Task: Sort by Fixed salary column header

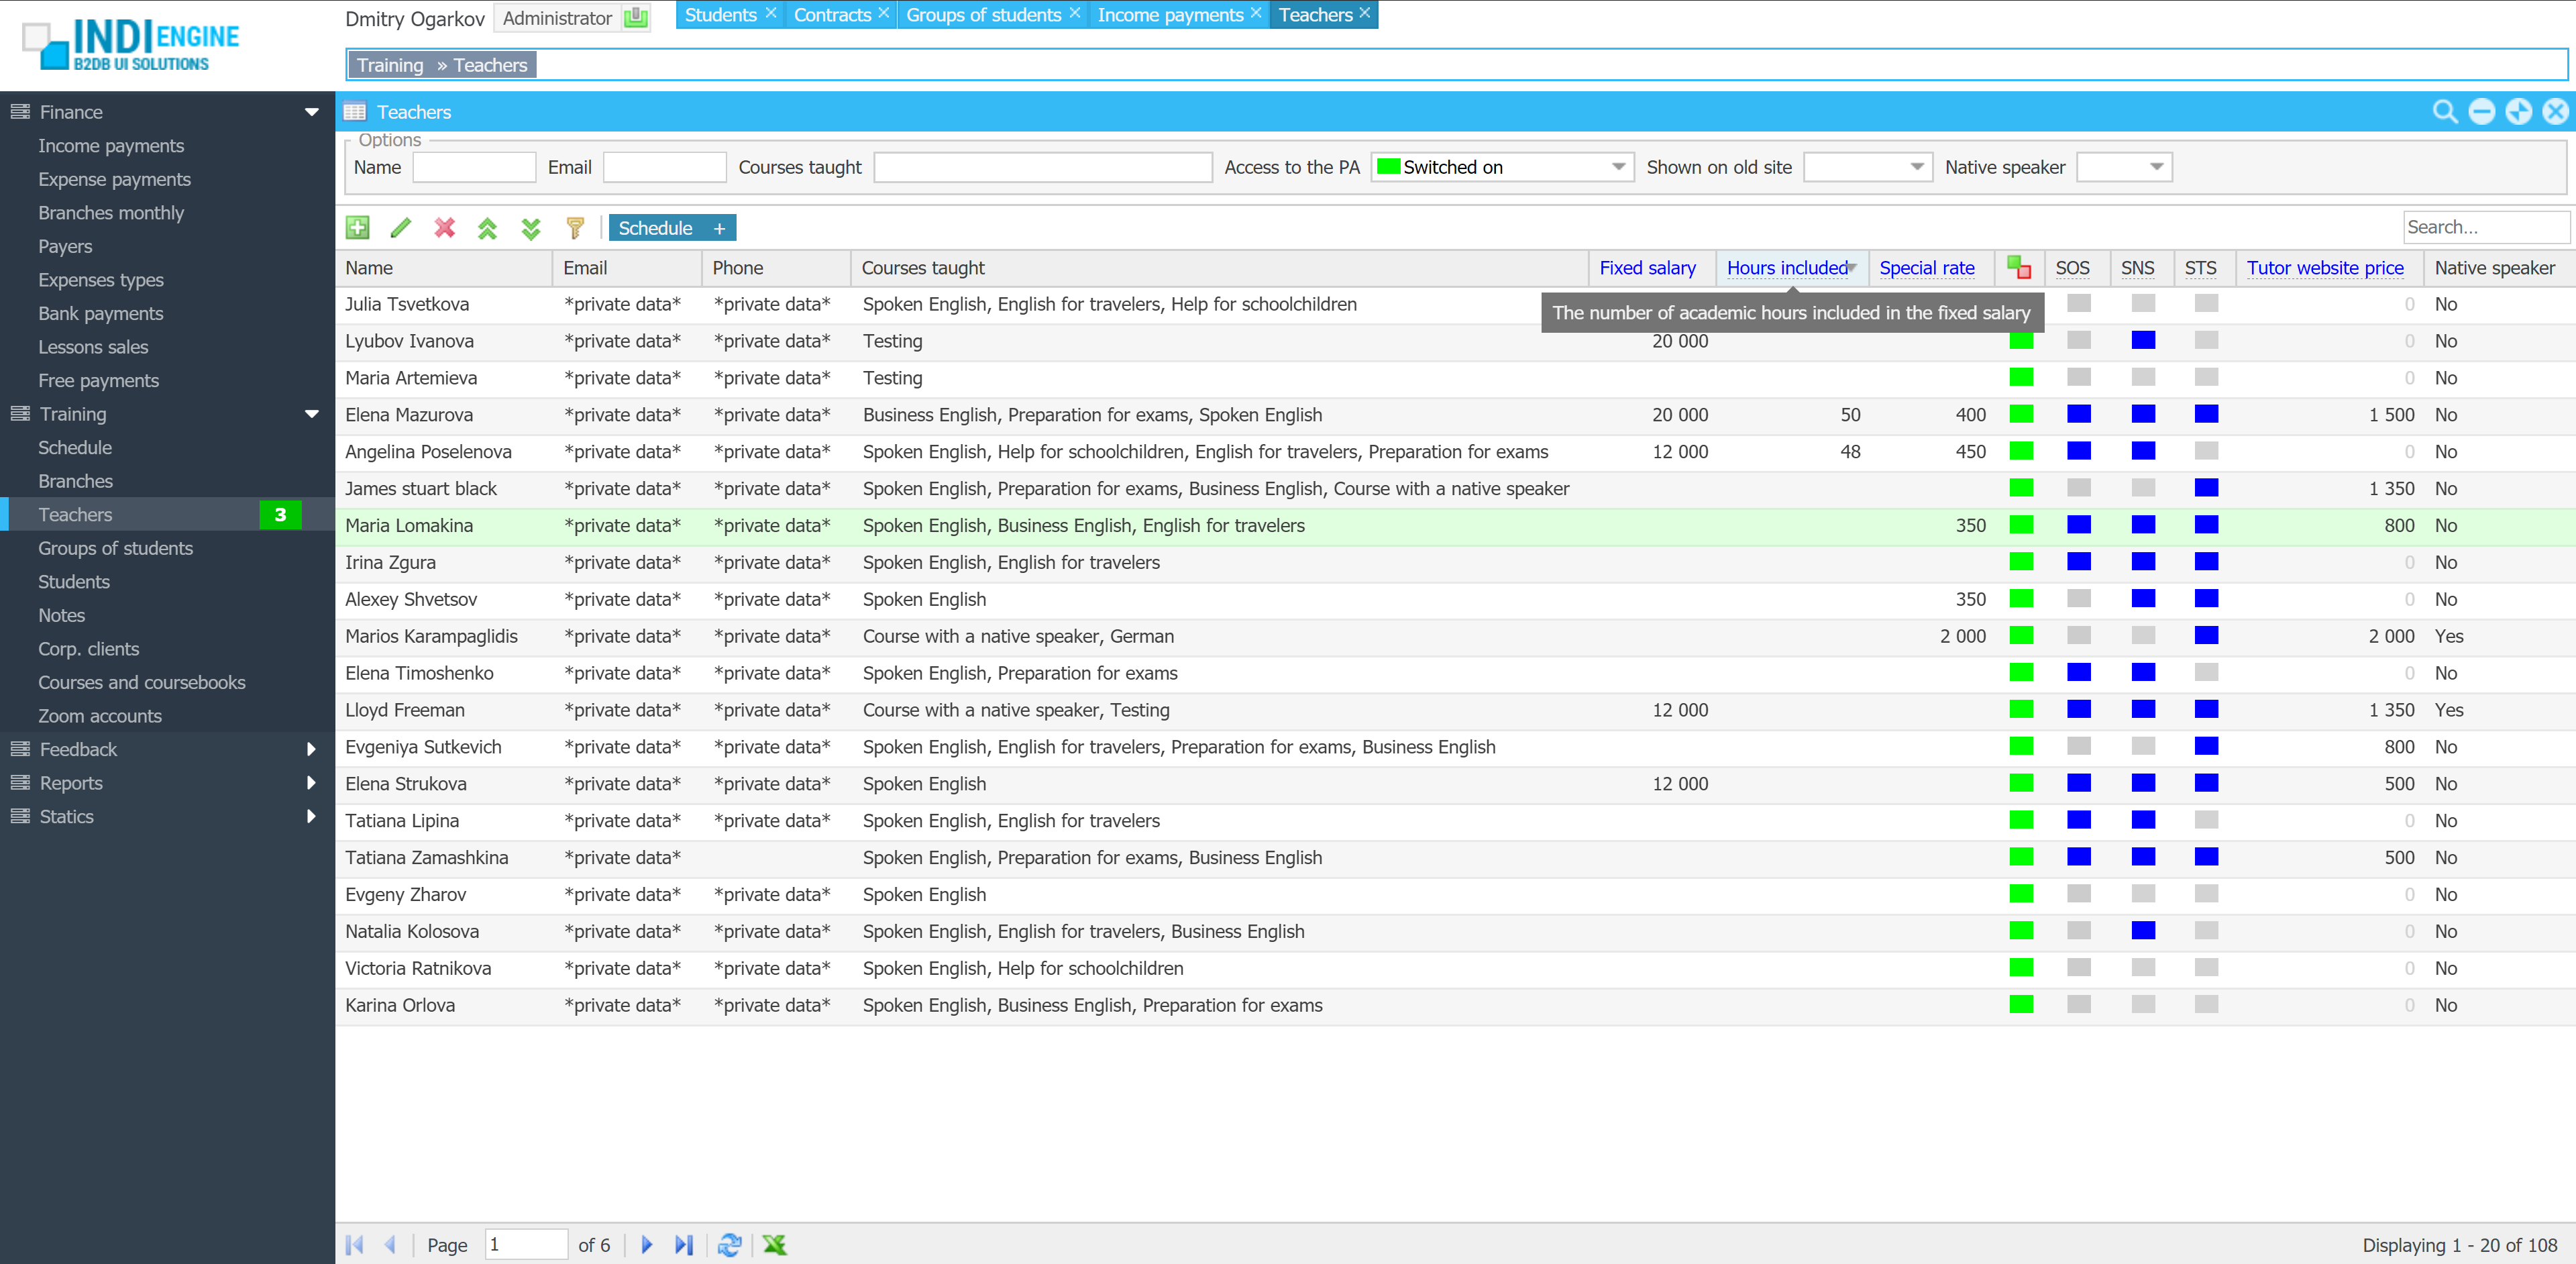Action: coord(1646,268)
